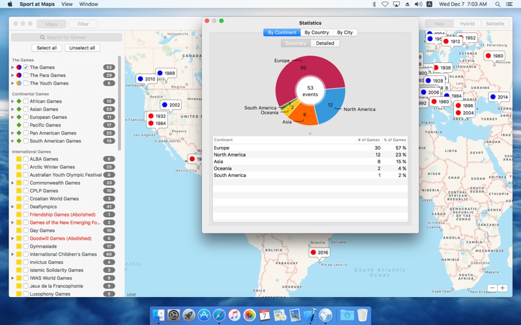
Task: Check the Commonwealth Games checkbox
Action: click(x=26, y=183)
